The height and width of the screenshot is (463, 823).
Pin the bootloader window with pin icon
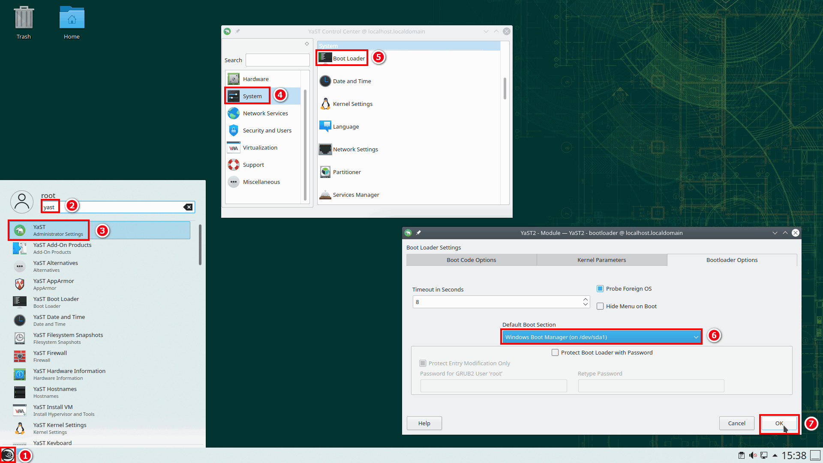pyautogui.click(x=418, y=233)
